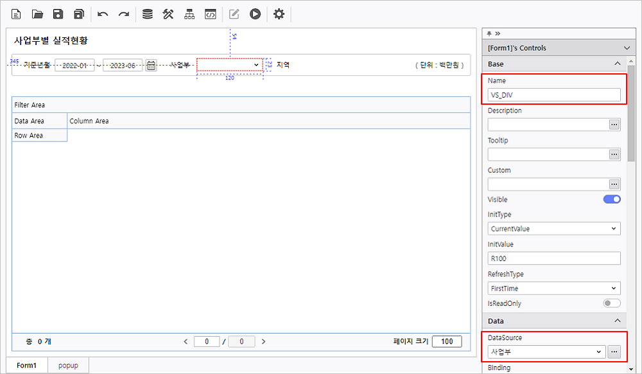Click the Name field containing VS_DIV
642x374 pixels.
pos(554,95)
